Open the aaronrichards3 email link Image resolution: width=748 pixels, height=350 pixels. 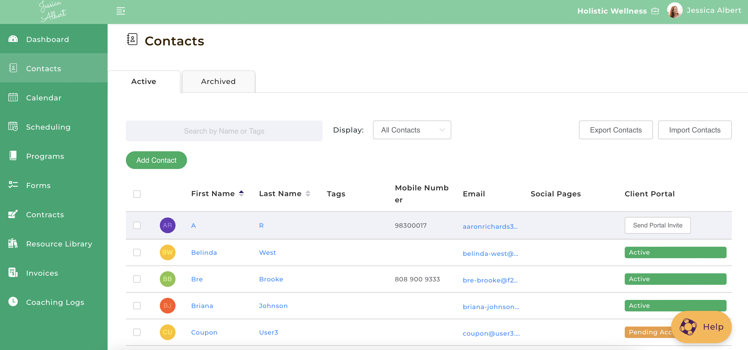click(x=490, y=226)
